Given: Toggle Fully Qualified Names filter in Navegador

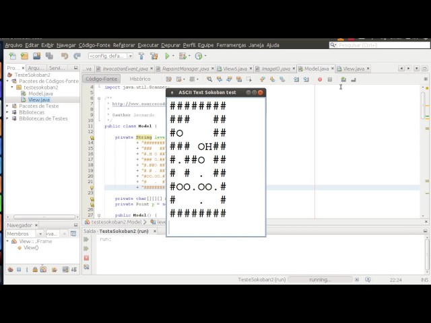Looking at the screenshot, I should pos(55,270).
